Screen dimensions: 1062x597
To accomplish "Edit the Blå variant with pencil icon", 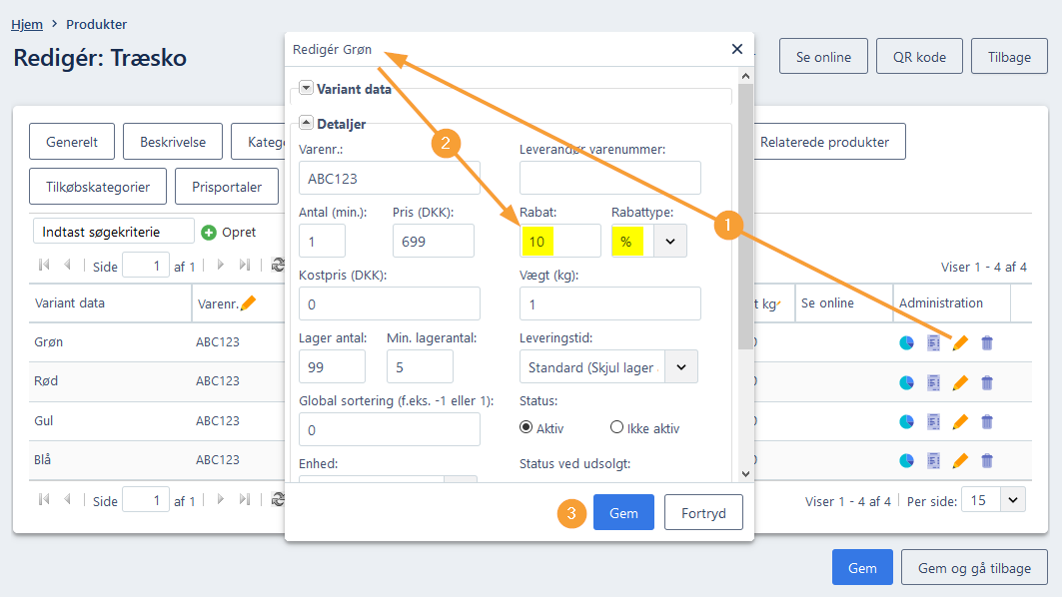I will click(x=960, y=461).
